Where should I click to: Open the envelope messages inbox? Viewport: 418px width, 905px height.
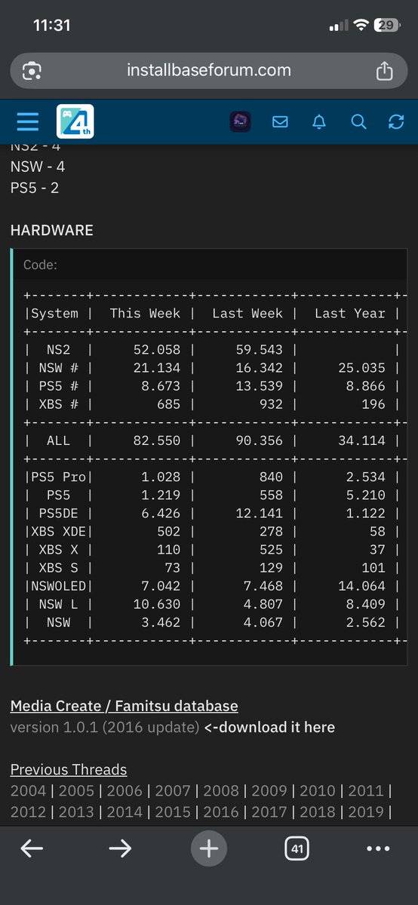click(280, 121)
